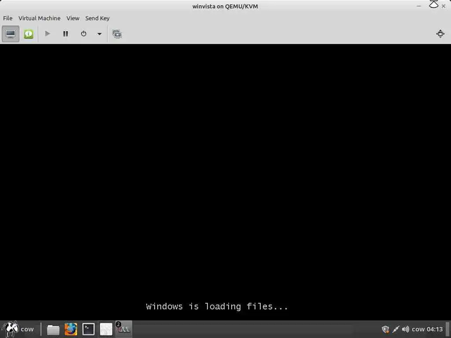The height and width of the screenshot is (338, 451).
Task: Open the security shield tray icon
Action: click(x=385, y=329)
